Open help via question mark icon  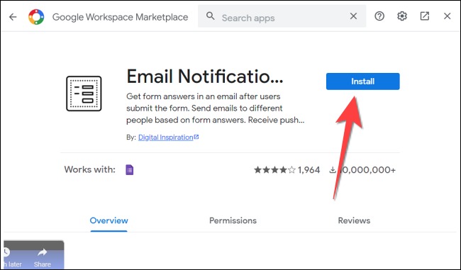(x=379, y=16)
